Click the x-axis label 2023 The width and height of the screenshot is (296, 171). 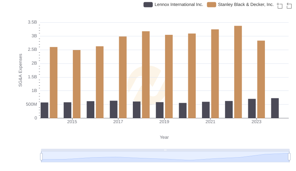256,122
